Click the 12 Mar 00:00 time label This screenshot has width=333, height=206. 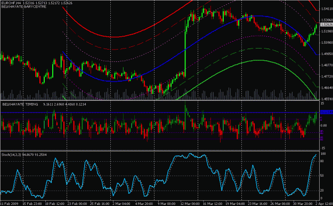(190, 204)
